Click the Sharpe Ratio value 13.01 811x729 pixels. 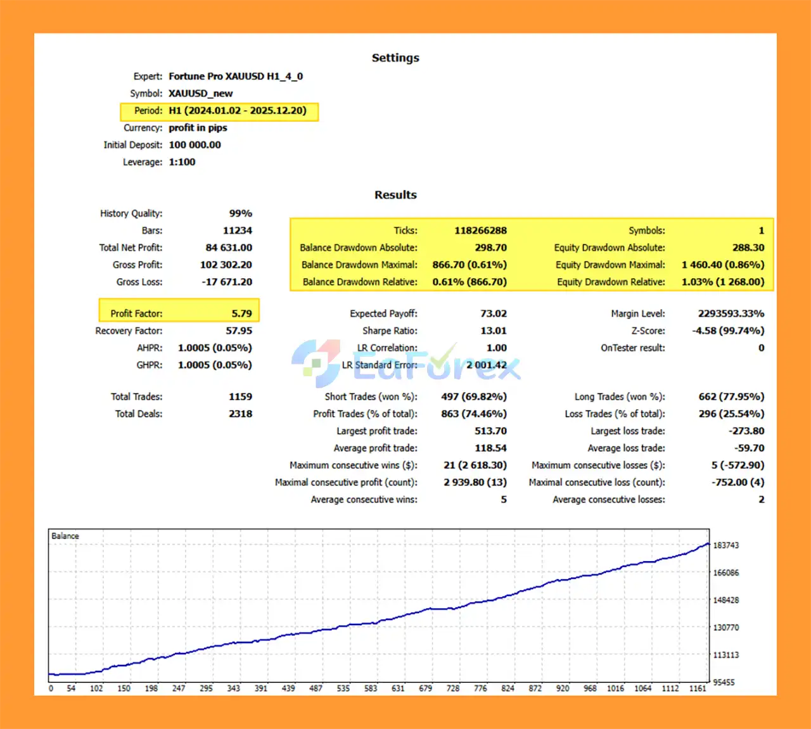pyautogui.click(x=493, y=331)
